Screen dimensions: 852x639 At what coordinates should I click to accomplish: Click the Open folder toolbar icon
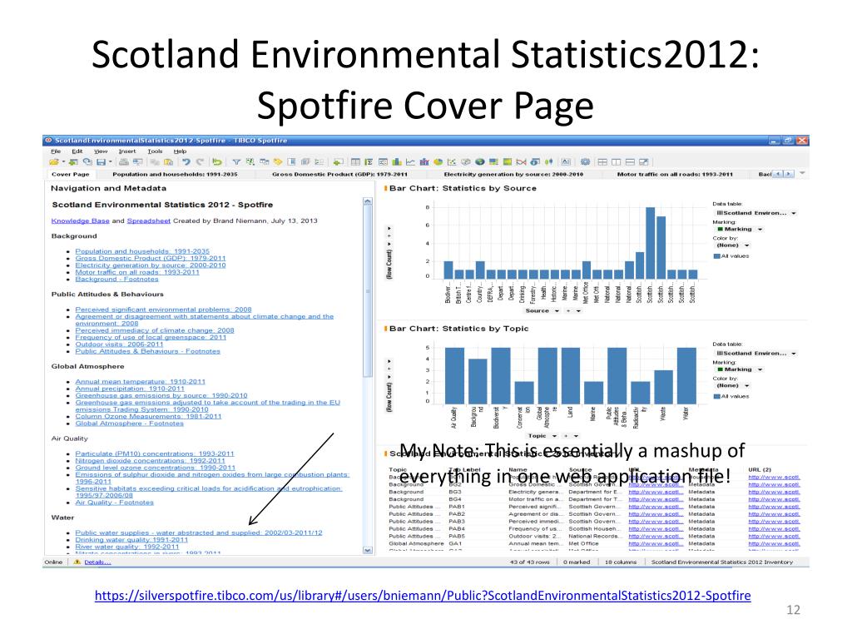pos(54,162)
